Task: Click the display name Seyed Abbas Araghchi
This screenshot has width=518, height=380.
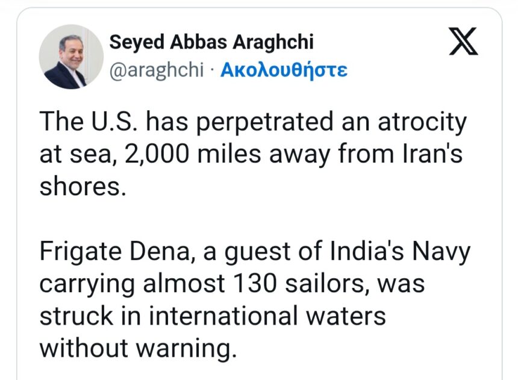Action: 211,42
